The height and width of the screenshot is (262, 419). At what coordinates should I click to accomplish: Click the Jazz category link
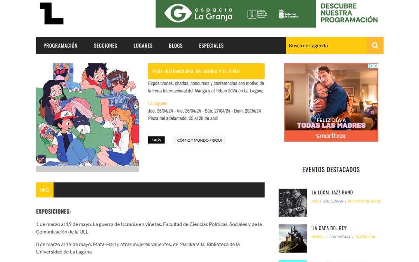(315, 201)
